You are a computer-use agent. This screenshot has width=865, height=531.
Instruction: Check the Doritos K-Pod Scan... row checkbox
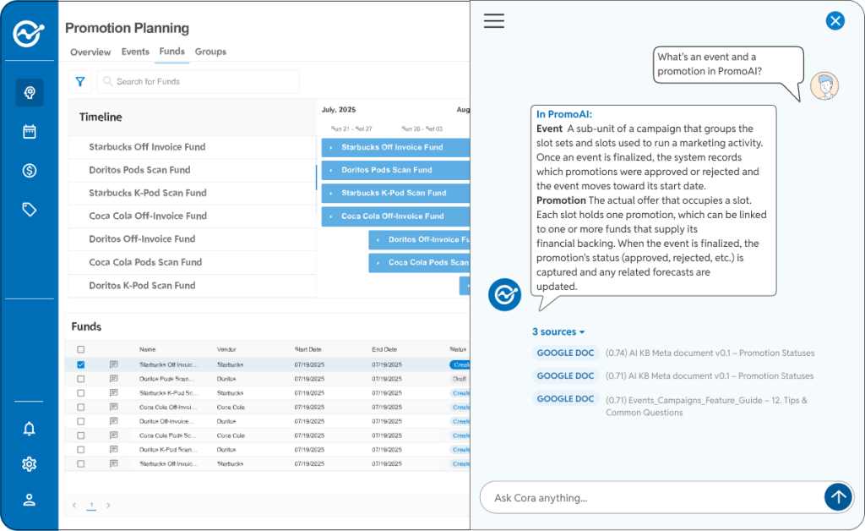point(81,449)
